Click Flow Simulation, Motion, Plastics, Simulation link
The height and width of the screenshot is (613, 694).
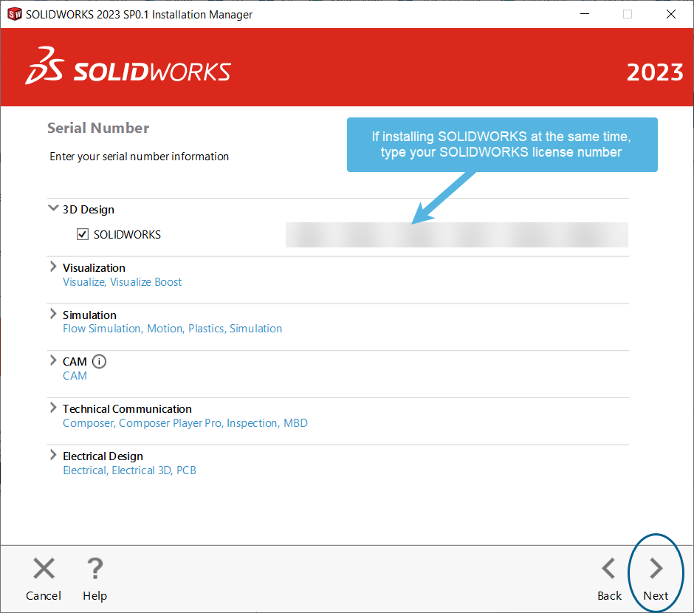[172, 329]
